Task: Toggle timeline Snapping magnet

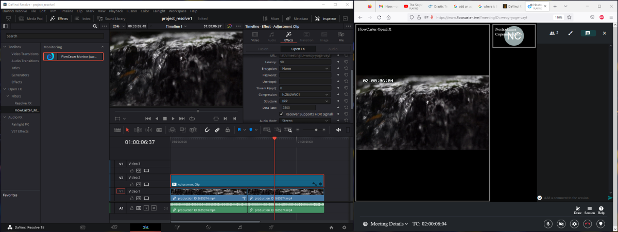Action: (207, 130)
